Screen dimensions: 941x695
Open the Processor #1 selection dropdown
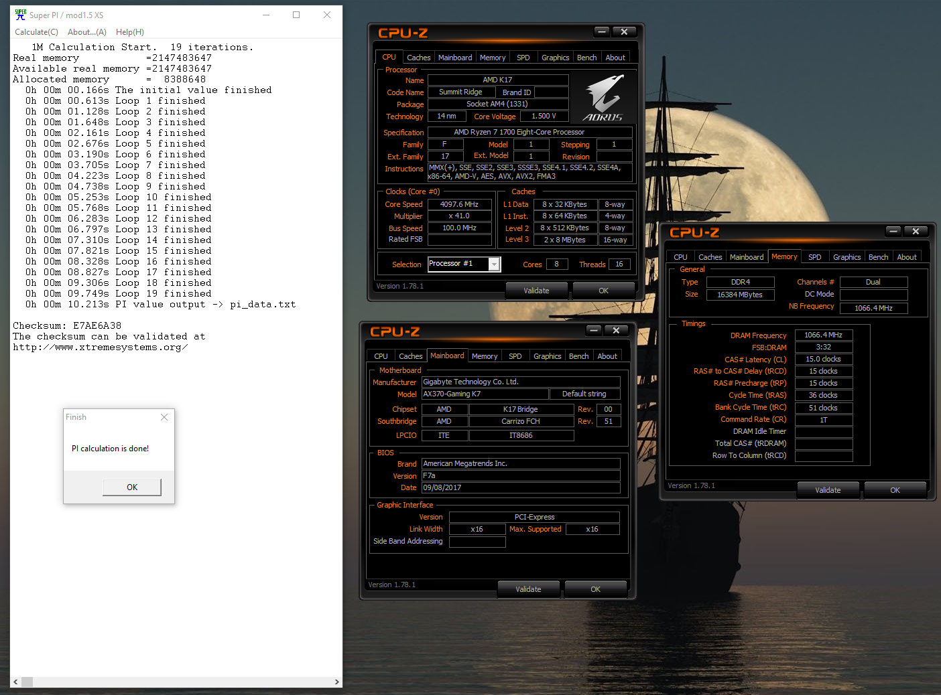494,264
